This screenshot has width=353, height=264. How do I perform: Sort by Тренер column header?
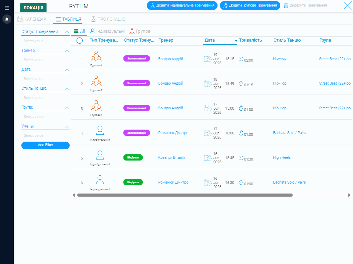tap(166, 40)
